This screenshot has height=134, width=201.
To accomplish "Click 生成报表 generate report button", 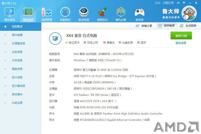I will coord(188,26).
